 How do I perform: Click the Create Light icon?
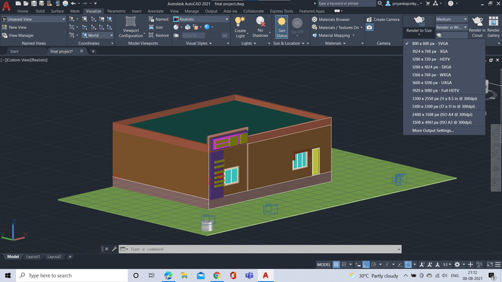click(x=240, y=22)
